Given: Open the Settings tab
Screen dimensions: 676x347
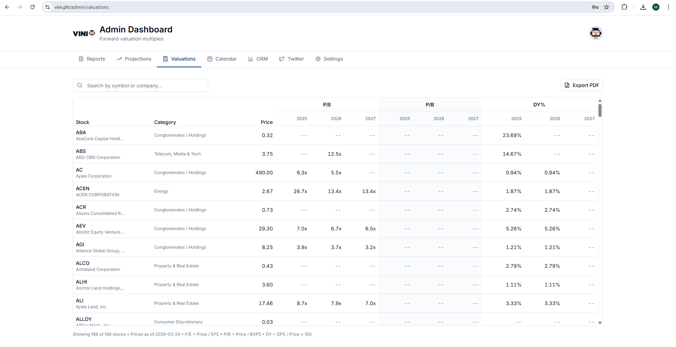Looking at the screenshot, I should [329, 59].
